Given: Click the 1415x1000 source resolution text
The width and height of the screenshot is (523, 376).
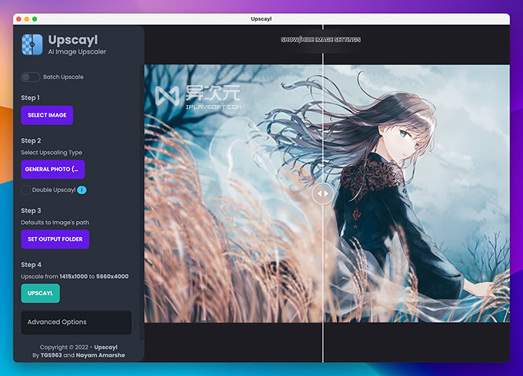Looking at the screenshot, I should tap(73, 276).
